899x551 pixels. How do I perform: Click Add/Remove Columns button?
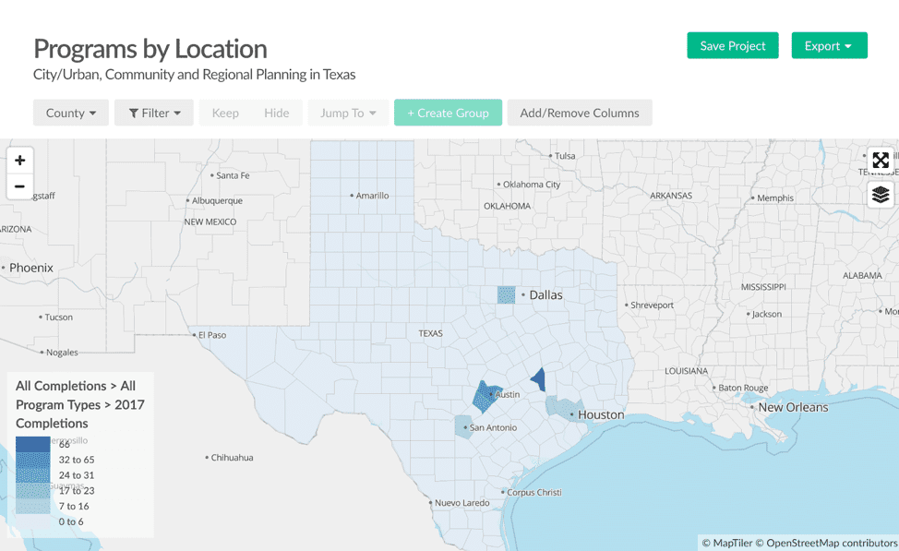click(x=580, y=113)
